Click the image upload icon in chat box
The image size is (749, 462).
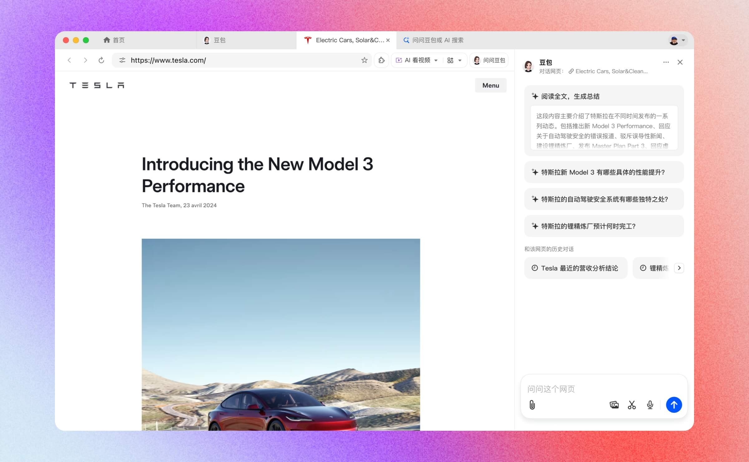point(614,405)
